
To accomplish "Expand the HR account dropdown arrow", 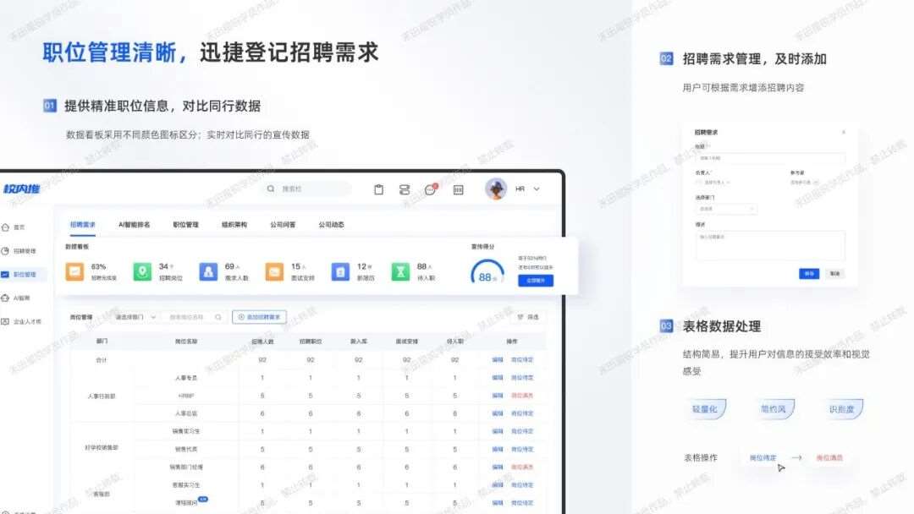I will tap(537, 189).
